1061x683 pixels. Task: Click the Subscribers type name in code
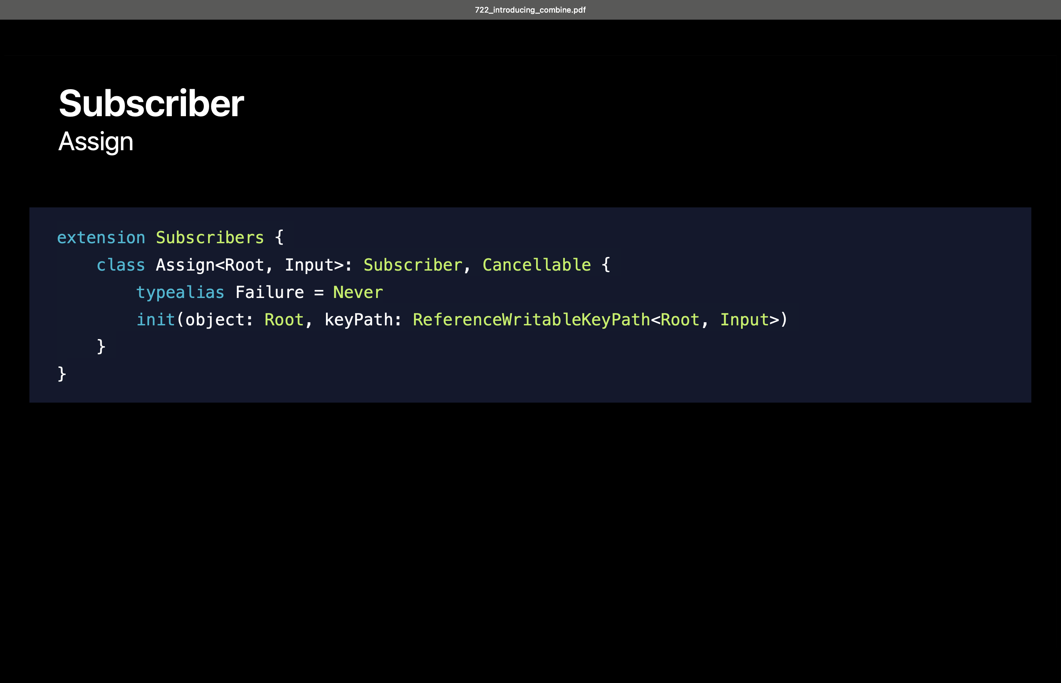pos(210,238)
